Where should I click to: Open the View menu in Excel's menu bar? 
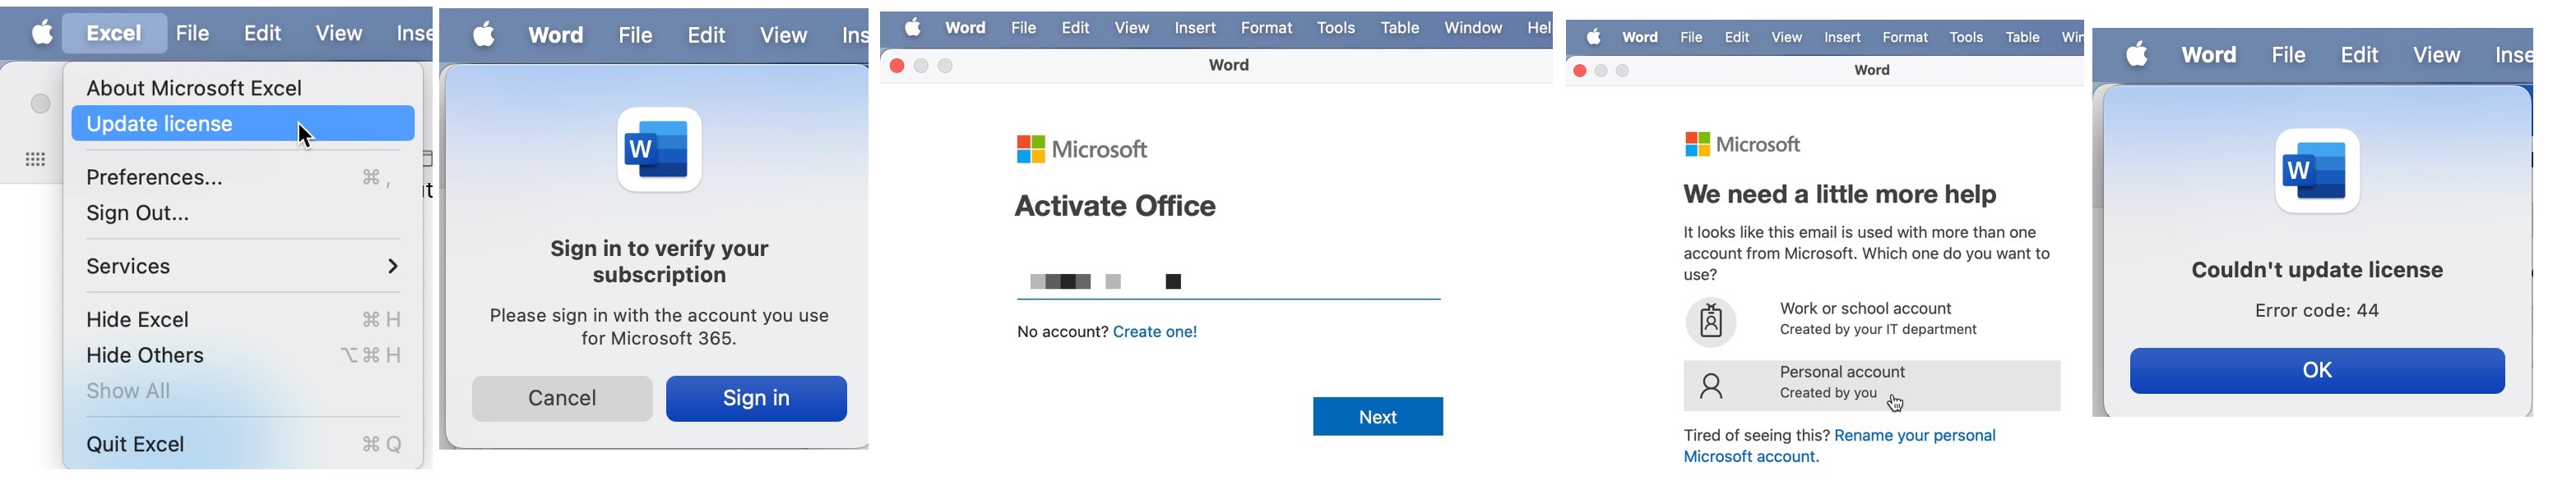click(339, 33)
